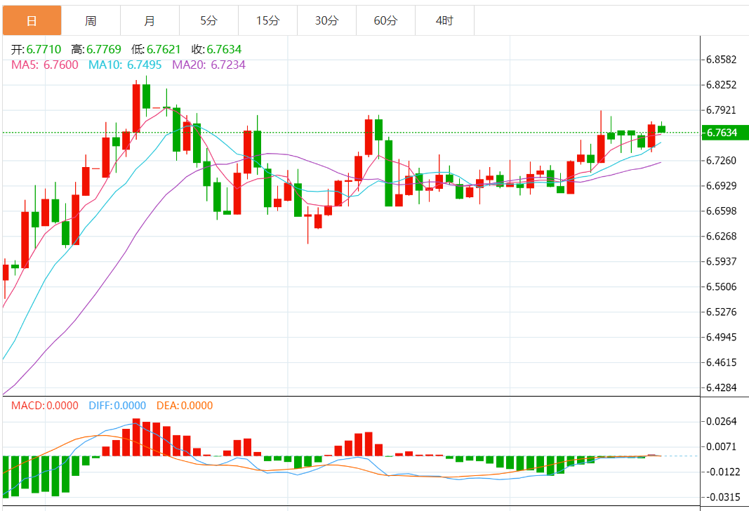
Task: Click the 6.4284 price axis label
Action: [722, 387]
